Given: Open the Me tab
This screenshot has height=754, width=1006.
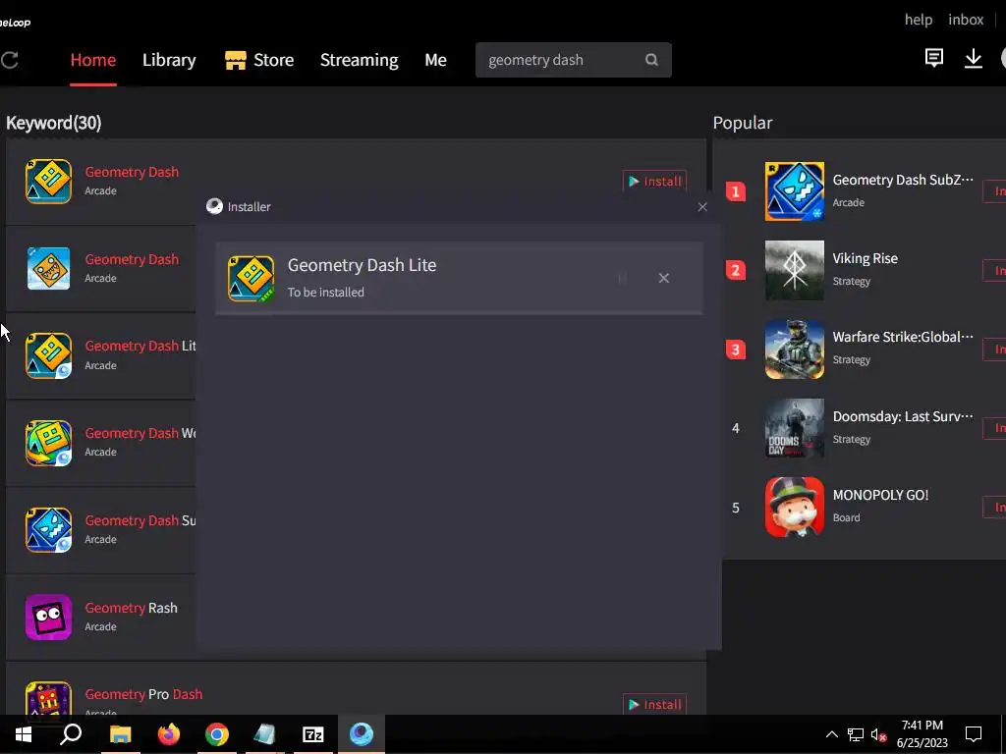Looking at the screenshot, I should tap(435, 60).
